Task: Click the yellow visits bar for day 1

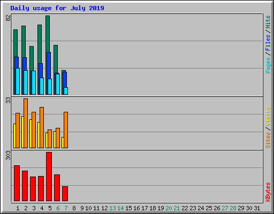Action: click(x=14, y=136)
